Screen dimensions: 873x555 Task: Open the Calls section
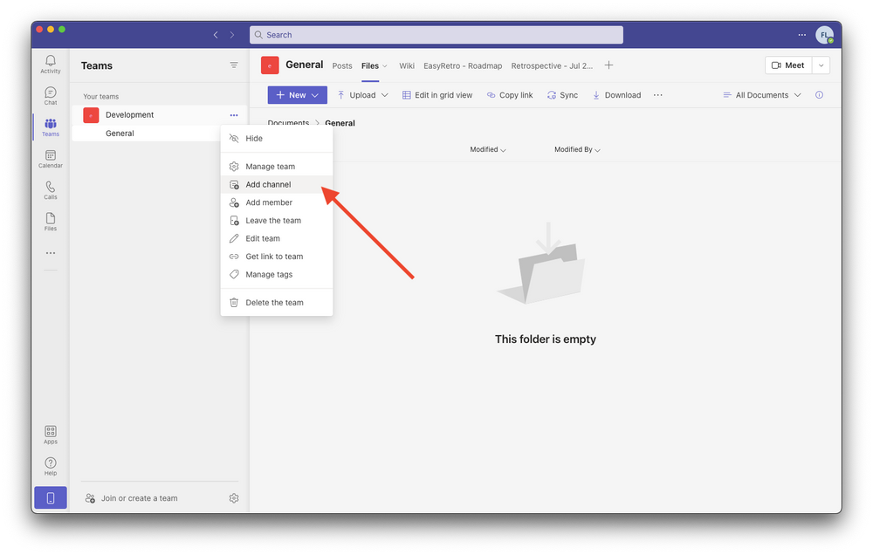(x=50, y=190)
